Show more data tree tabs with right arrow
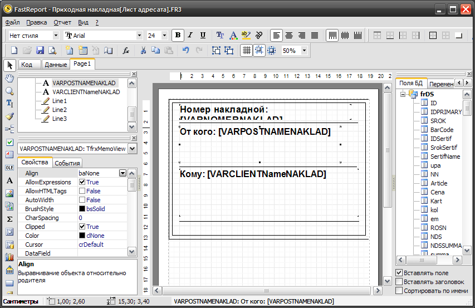This screenshot has width=475, height=308. [467, 82]
